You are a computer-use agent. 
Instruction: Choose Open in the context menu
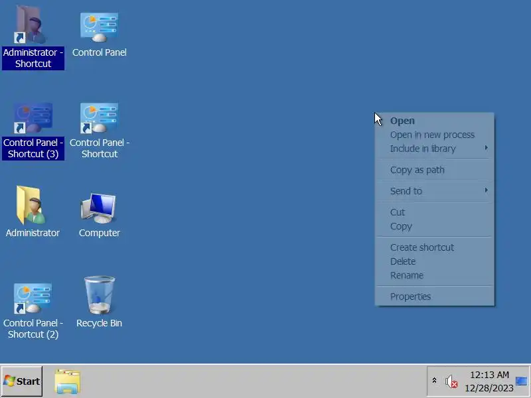tap(435, 121)
